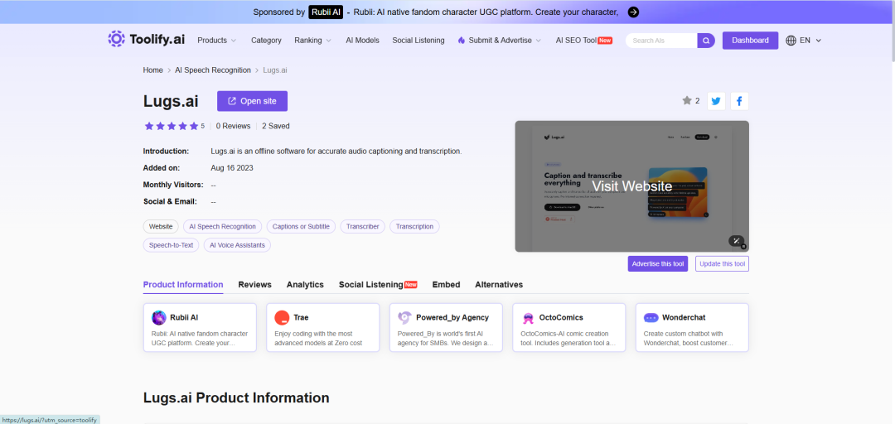
Task: Click the flame icon beside Submit & Advertise
Action: tap(462, 41)
